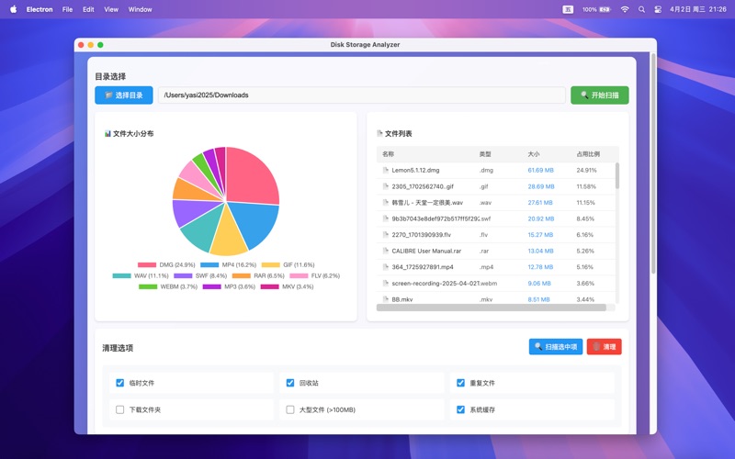The width and height of the screenshot is (735, 459).
Task: Toggle the WAV legend color swatch
Action: click(122, 276)
